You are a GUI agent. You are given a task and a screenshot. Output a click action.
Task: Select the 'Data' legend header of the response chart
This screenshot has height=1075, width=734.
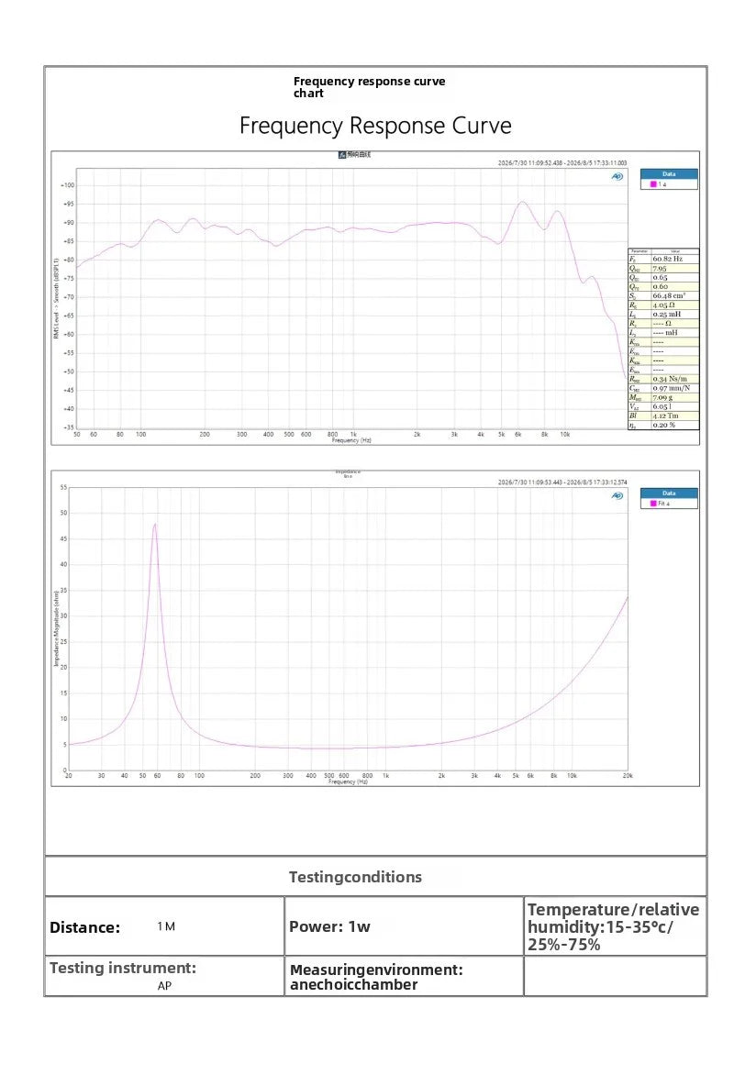click(669, 174)
